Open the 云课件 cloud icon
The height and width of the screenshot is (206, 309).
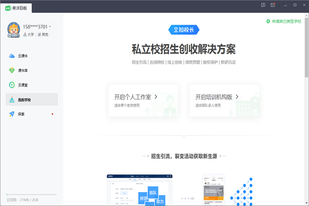(x=12, y=56)
